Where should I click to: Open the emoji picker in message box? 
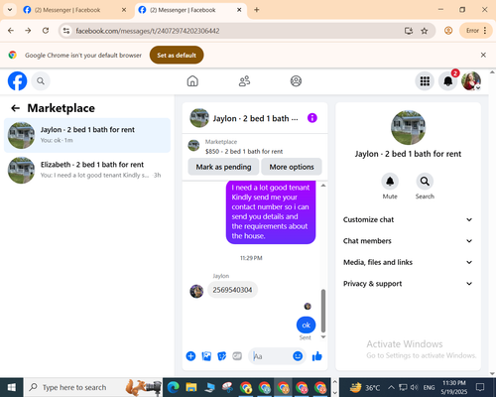[x=298, y=356]
